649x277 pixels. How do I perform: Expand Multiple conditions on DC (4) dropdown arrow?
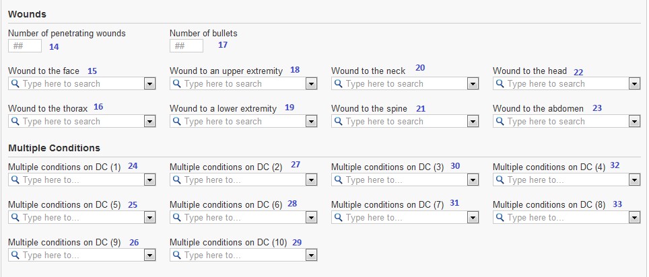point(634,180)
